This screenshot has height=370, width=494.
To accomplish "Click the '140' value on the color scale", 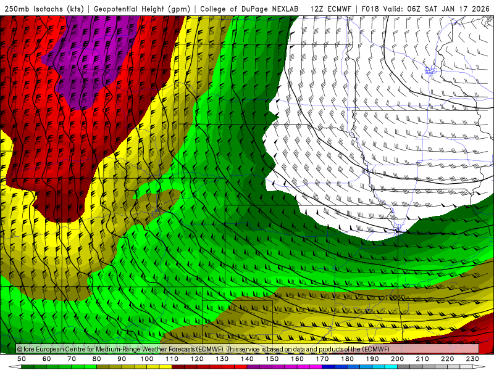I will [x=247, y=359].
